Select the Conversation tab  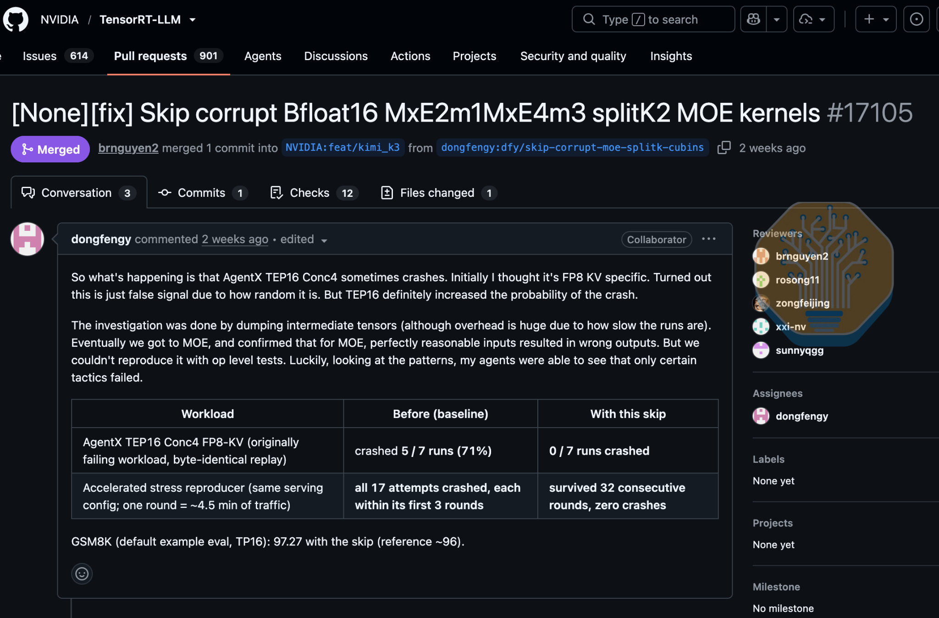(x=79, y=193)
